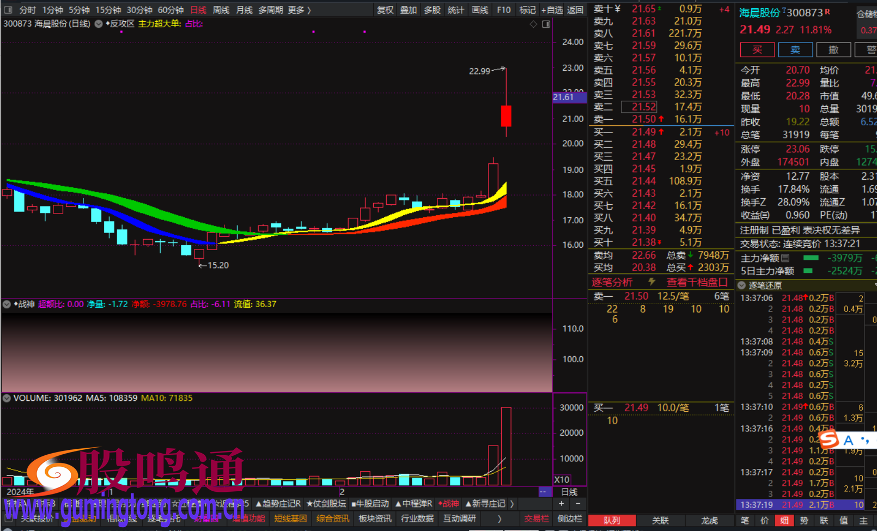Select the 趋势庄记R indicator
Viewport: 877px width, 531px height.
pyautogui.click(x=278, y=504)
